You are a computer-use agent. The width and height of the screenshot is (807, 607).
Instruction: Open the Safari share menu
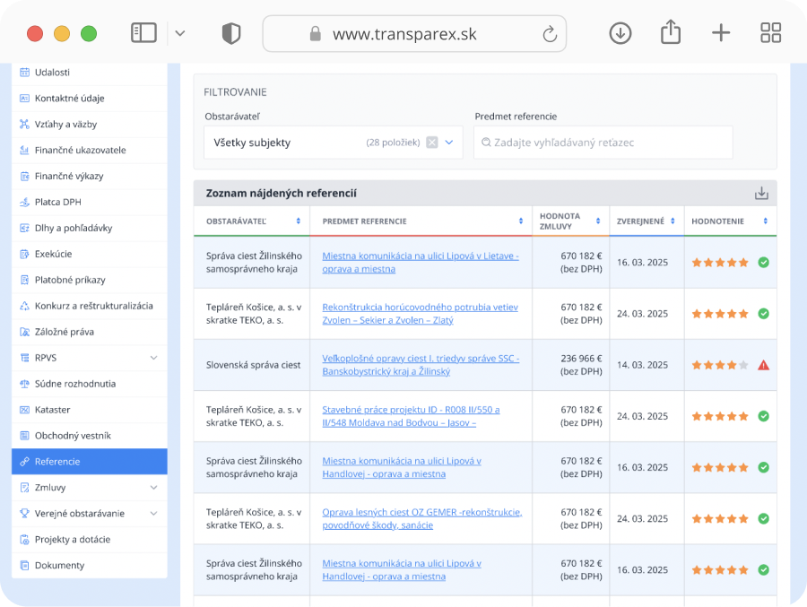coord(670,33)
